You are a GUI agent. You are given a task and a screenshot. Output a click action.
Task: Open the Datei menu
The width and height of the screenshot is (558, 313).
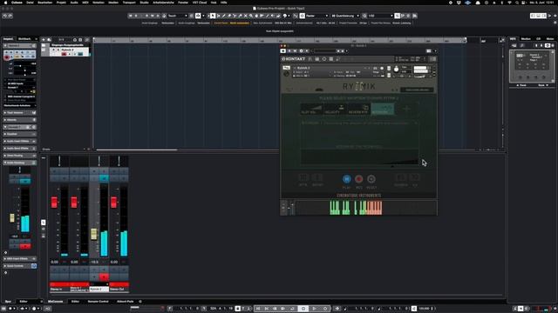pyautogui.click(x=30, y=3)
